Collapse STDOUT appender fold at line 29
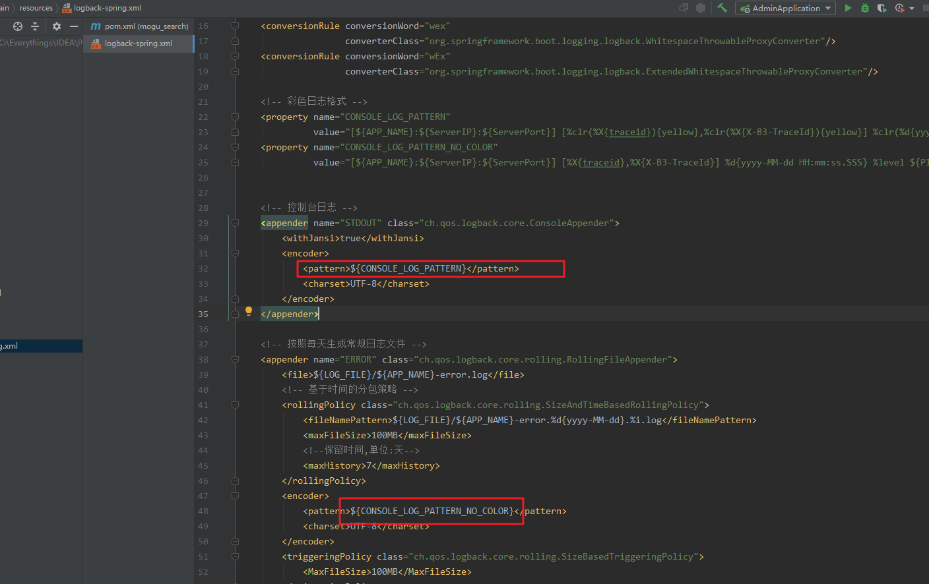This screenshot has height=584, width=929. [235, 223]
